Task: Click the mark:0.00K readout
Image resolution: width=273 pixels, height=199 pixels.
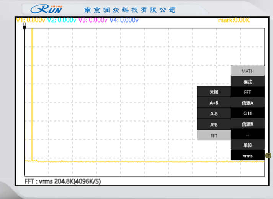Action: tap(234, 20)
